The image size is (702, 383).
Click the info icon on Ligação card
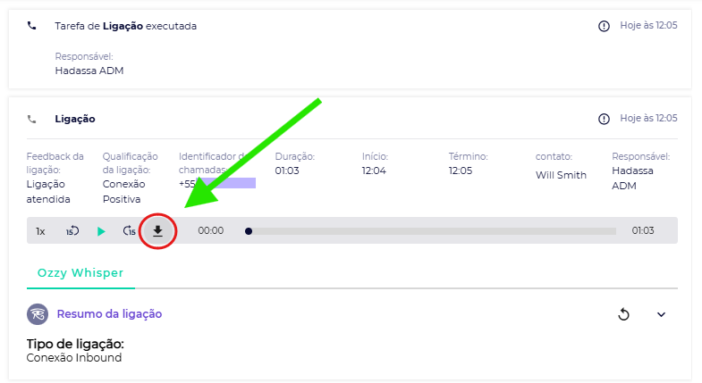point(604,119)
